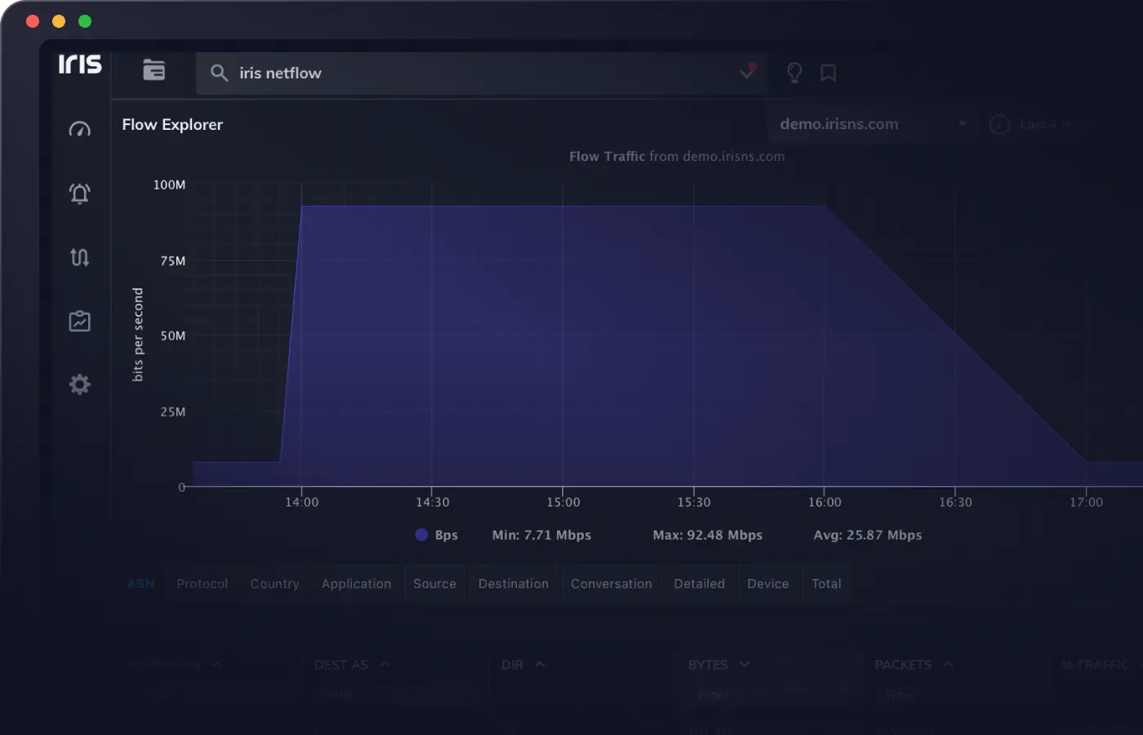This screenshot has width=1143, height=735.
Task: Click the saved searches folder icon
Action: (153, 71)
